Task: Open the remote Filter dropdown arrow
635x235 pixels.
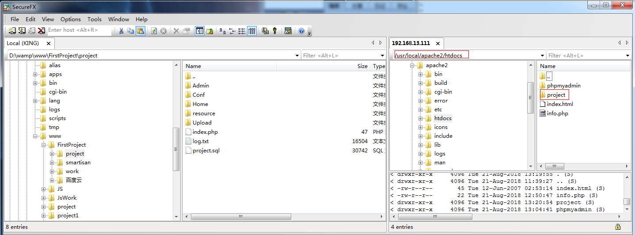Action: (627, 56)
